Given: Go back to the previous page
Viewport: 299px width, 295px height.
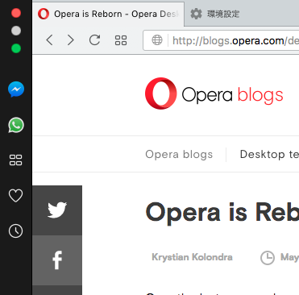Looking at the screenshot, I should point(49,40).
